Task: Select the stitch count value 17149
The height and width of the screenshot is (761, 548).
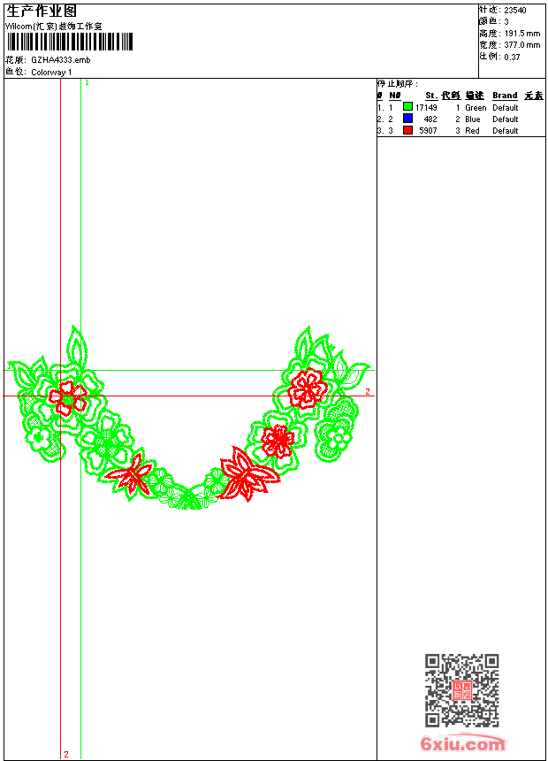Action: pos(426,108)
